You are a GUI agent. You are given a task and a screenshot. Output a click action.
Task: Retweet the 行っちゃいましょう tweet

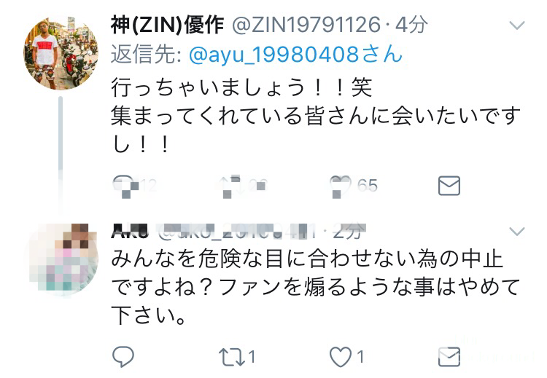230,185
